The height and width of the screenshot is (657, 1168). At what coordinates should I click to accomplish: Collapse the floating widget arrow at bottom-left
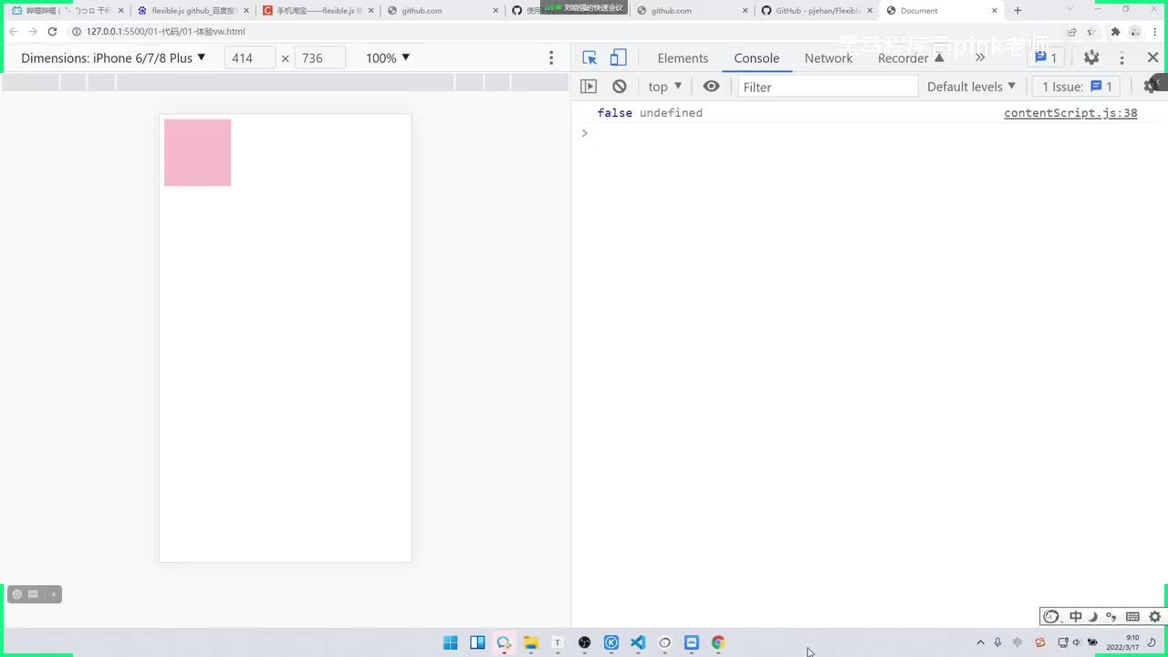54,595
